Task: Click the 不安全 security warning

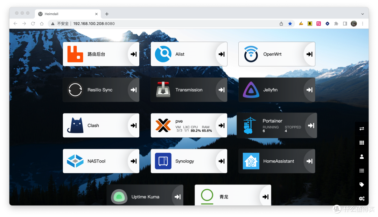Action: [x=60, y=23]
